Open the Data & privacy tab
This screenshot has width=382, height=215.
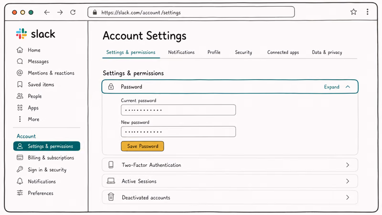coord(327,53)
